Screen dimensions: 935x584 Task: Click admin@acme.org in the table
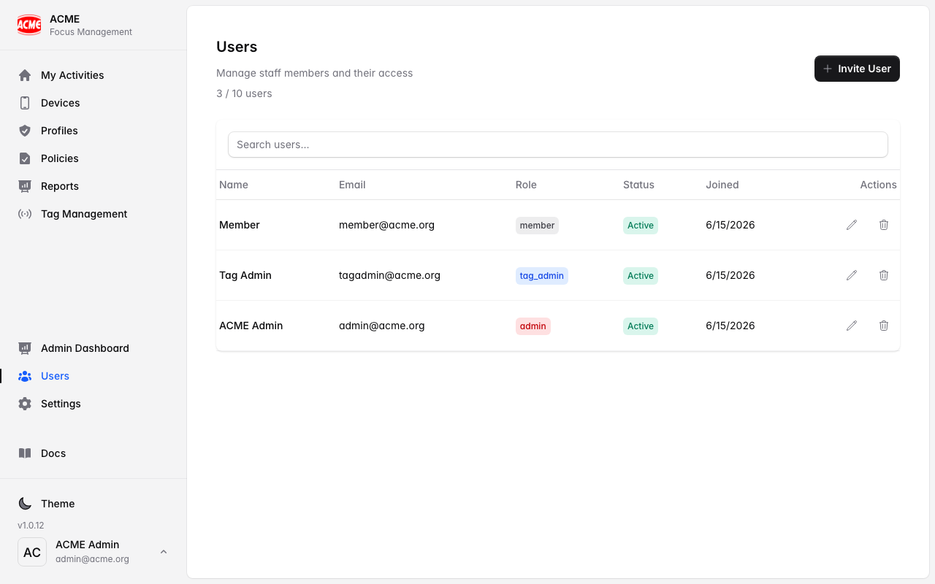point(381,326)
